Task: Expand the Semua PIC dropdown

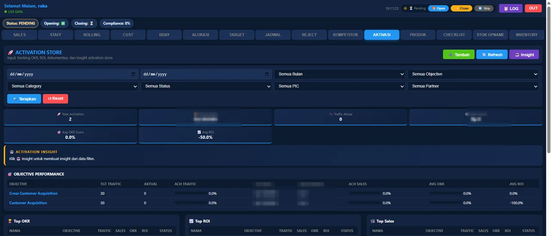Action: (x=340, y=86)
